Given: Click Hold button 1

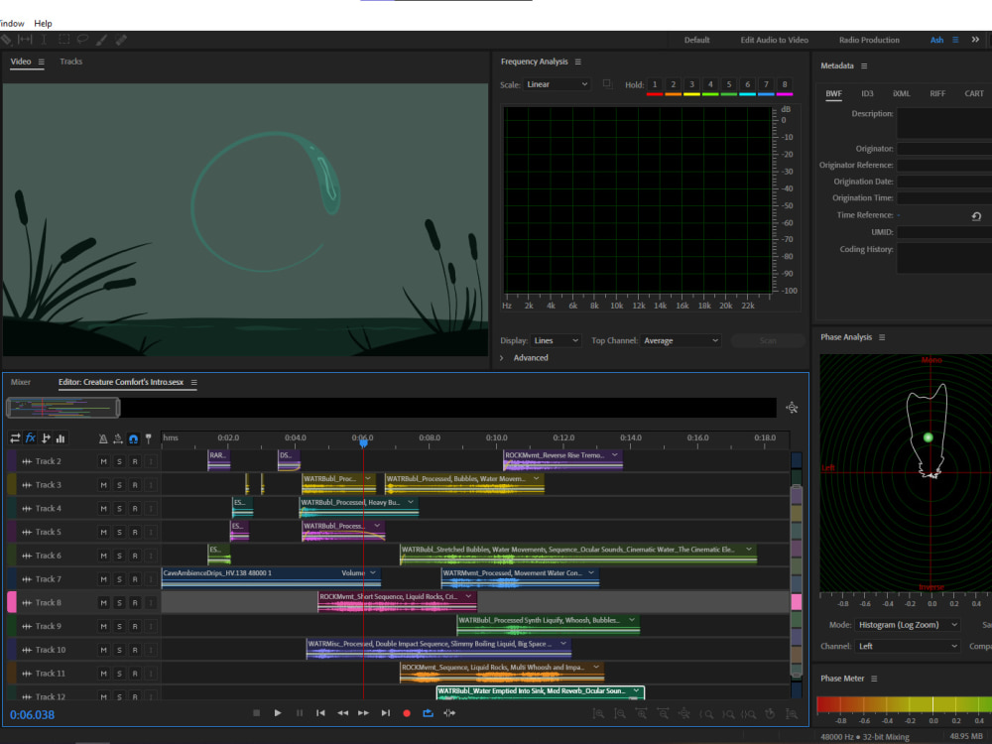Looking at the screenshot, I should coord(655,84).
